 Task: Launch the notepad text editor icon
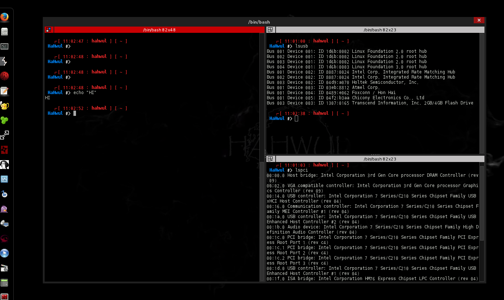pos(4,91)
